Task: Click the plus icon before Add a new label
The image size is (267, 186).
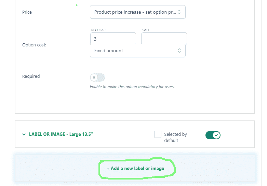Action: [108, 169]
